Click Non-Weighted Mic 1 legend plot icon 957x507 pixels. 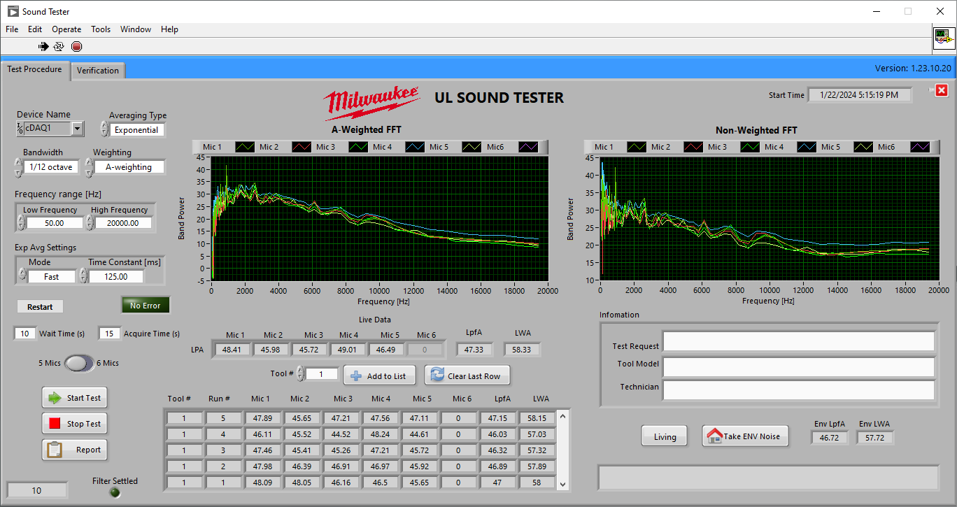pos(636,147)
